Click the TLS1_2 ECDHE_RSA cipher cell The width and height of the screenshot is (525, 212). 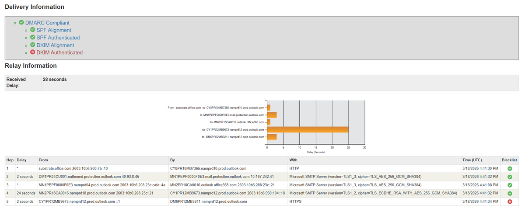(x=374, y=193)
